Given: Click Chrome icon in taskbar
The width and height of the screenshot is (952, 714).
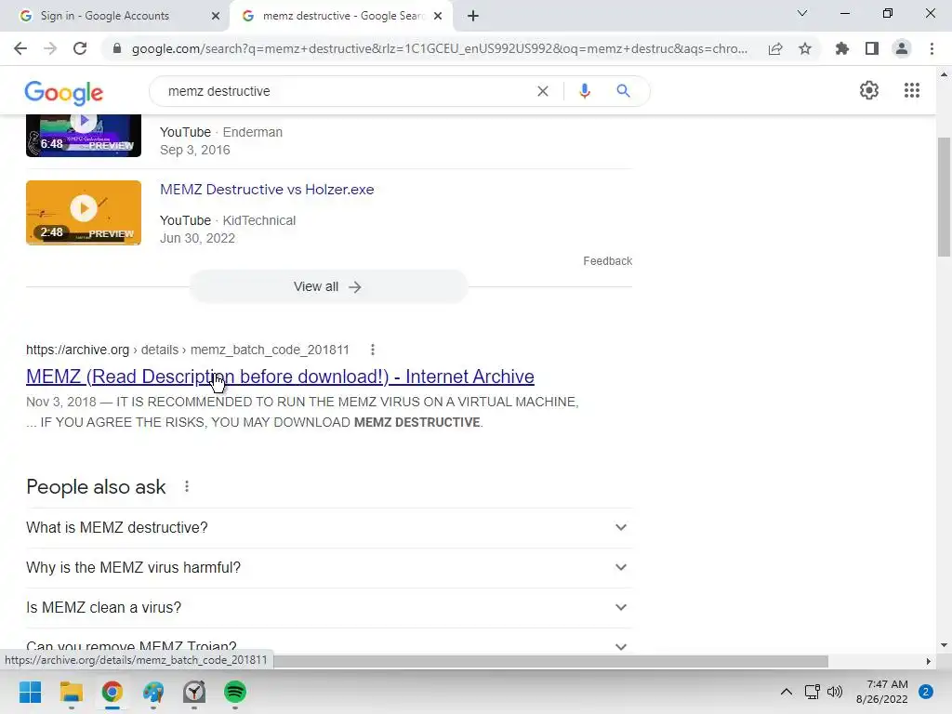Looking at the screenshot, I should (112, 692).
